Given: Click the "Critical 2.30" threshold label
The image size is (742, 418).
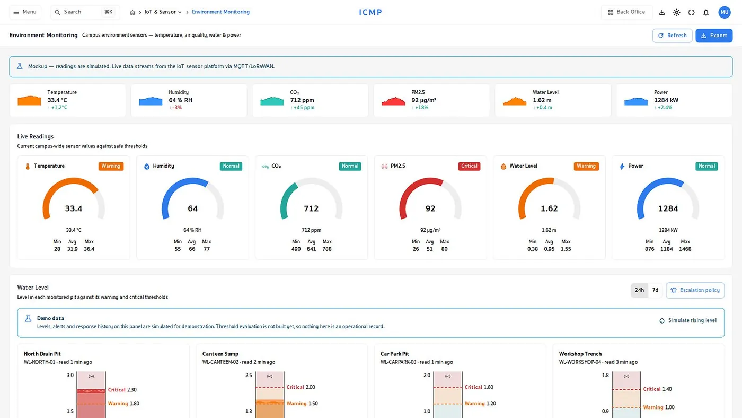Looking at the screenshot, I should click(x=122, y=390).
